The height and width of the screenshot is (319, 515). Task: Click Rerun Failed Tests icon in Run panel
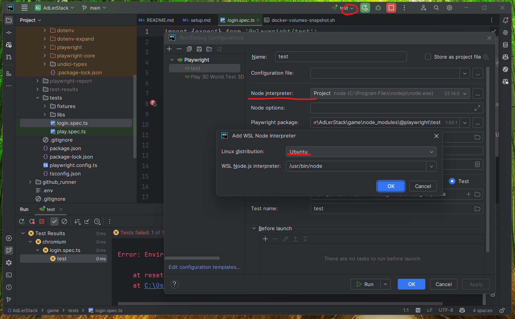coord(32,221)
